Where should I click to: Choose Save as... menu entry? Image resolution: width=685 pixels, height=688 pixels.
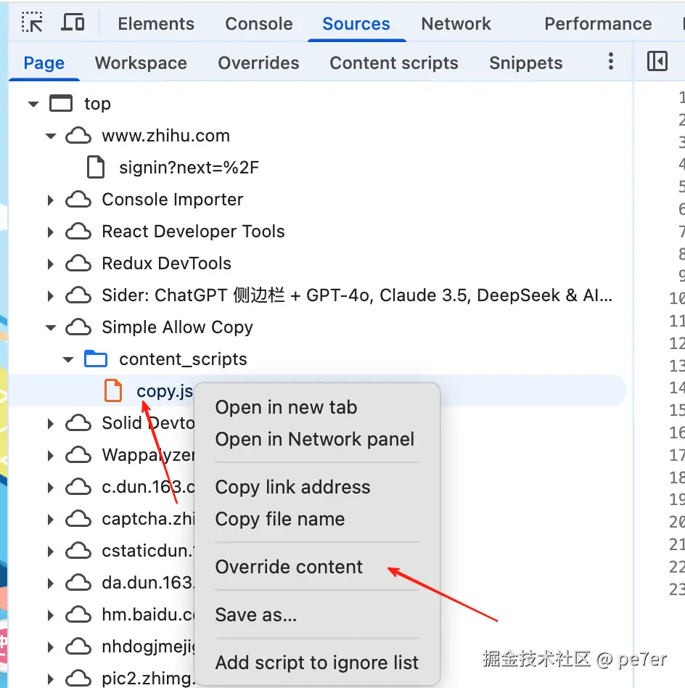(256, 615)
